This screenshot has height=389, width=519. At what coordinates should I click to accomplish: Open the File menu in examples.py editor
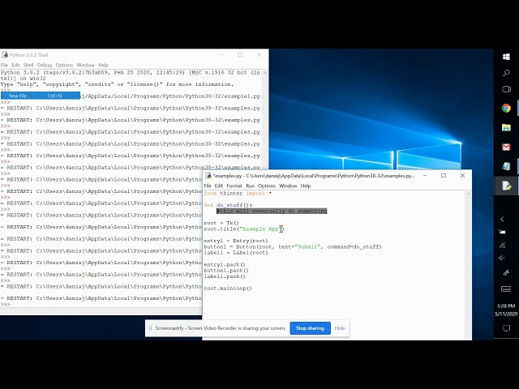208,186
